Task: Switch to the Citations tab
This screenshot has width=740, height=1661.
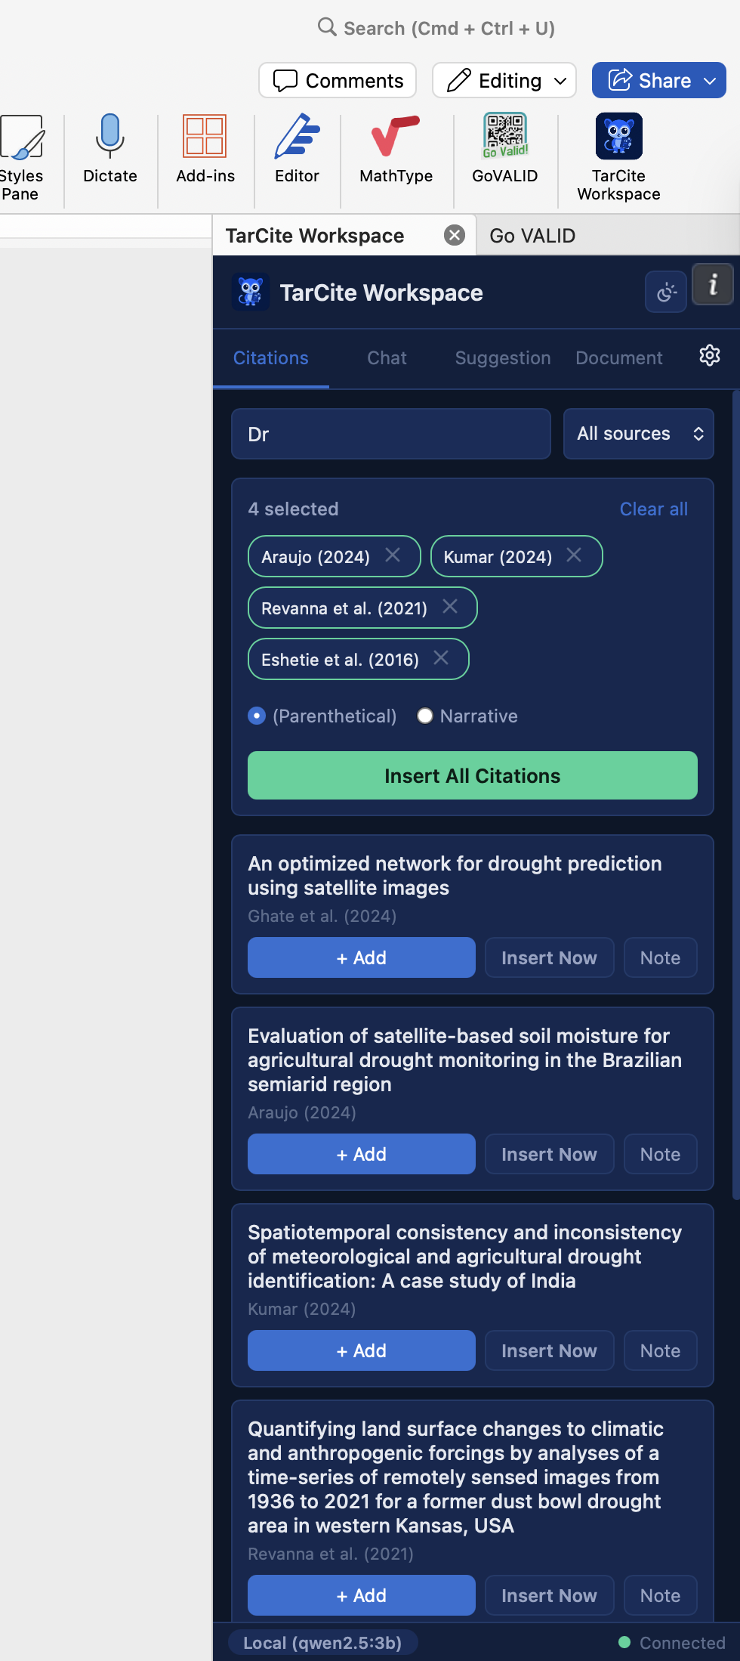Action: 271,358
